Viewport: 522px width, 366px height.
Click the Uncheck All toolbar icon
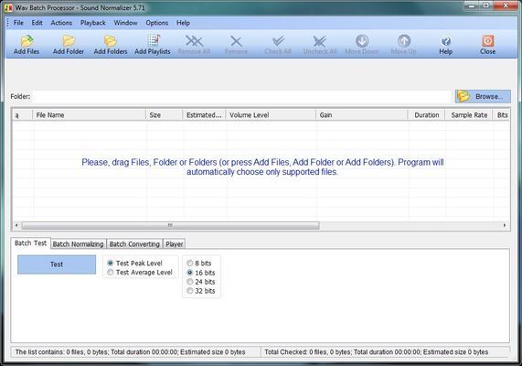(x=320, y=45)
